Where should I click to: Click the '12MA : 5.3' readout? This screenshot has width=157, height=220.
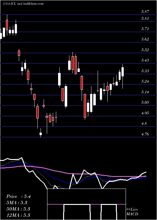coord(18,215)
